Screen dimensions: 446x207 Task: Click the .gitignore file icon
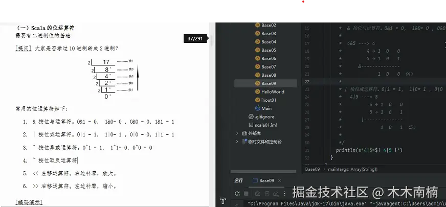tap(251, 117)
